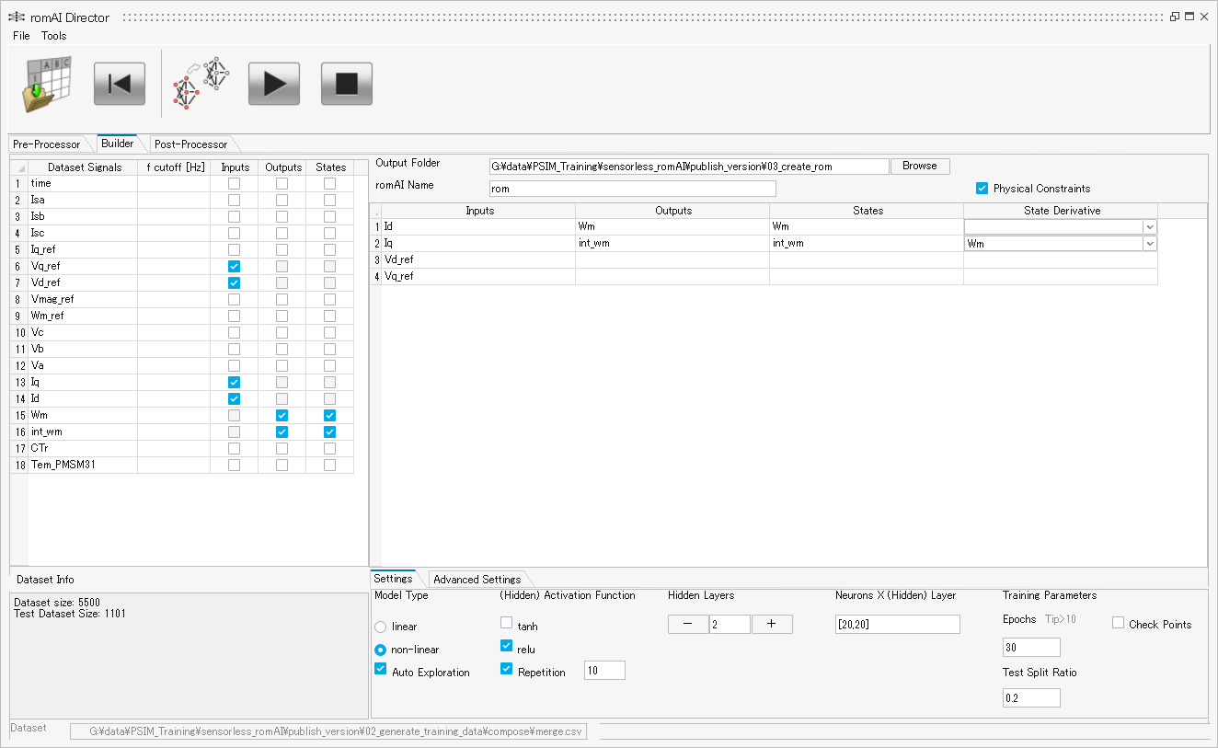
Task: Toggle the Auto Exploration checkbox
Action: tap(381, 670)
